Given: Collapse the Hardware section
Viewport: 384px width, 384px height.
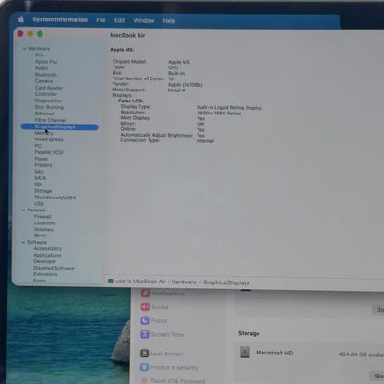Looking at the screenshot, I should tap(25, 49).
